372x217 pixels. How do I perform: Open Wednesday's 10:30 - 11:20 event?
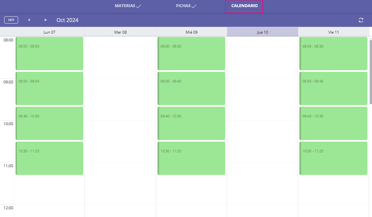(x=192, y=158)
